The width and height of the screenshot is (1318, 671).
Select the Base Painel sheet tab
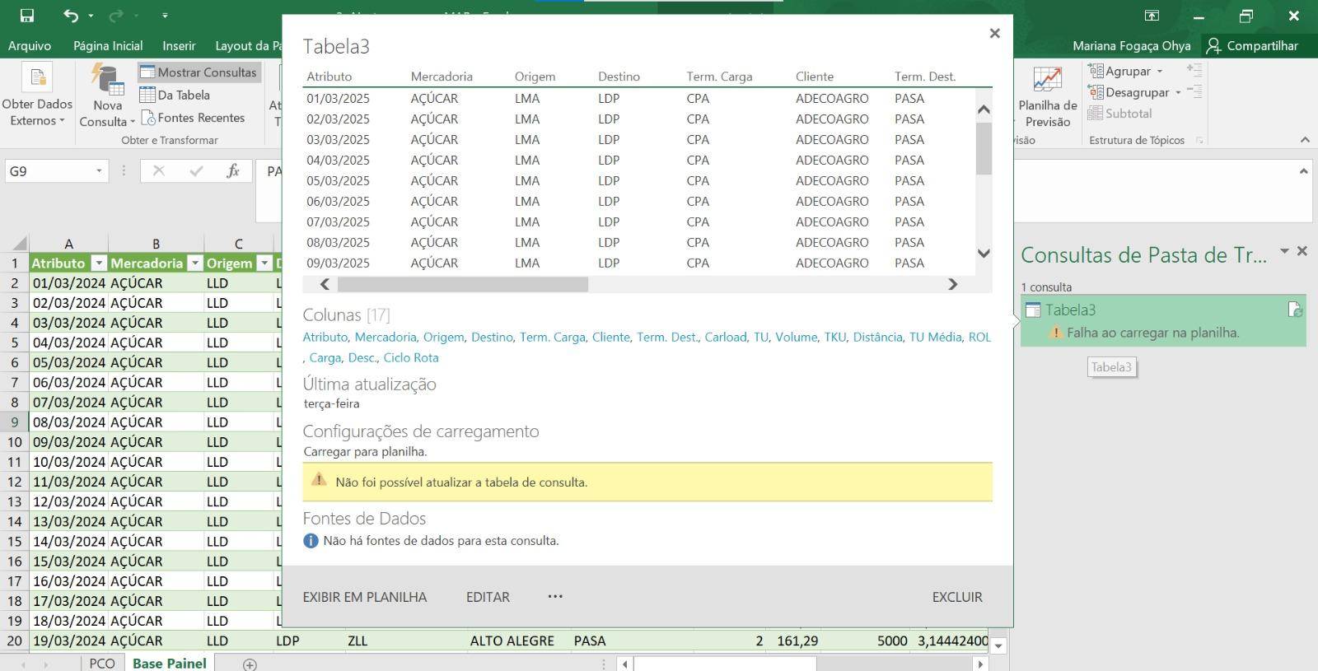pyautogui.click(x=170, y=663)
